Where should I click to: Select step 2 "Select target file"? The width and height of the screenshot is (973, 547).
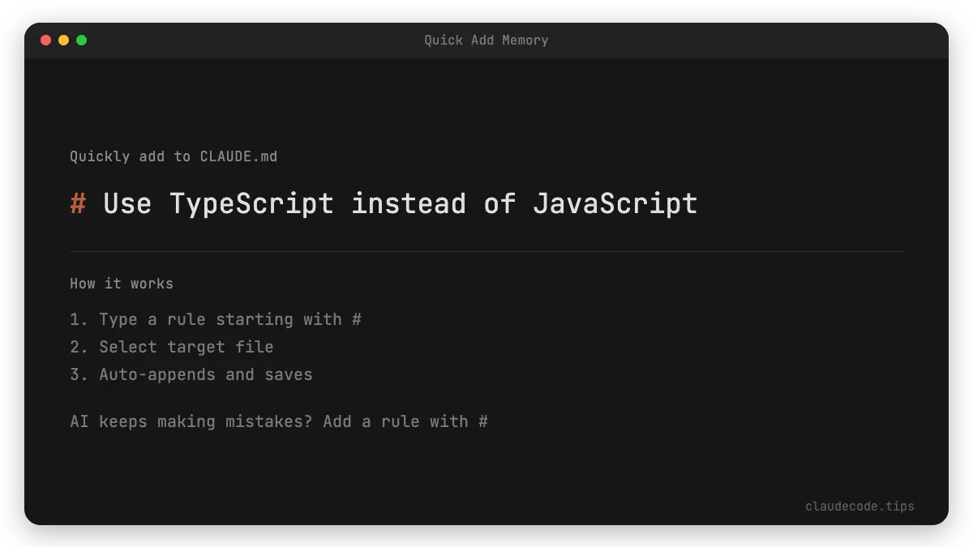click(x=186, y=347)
